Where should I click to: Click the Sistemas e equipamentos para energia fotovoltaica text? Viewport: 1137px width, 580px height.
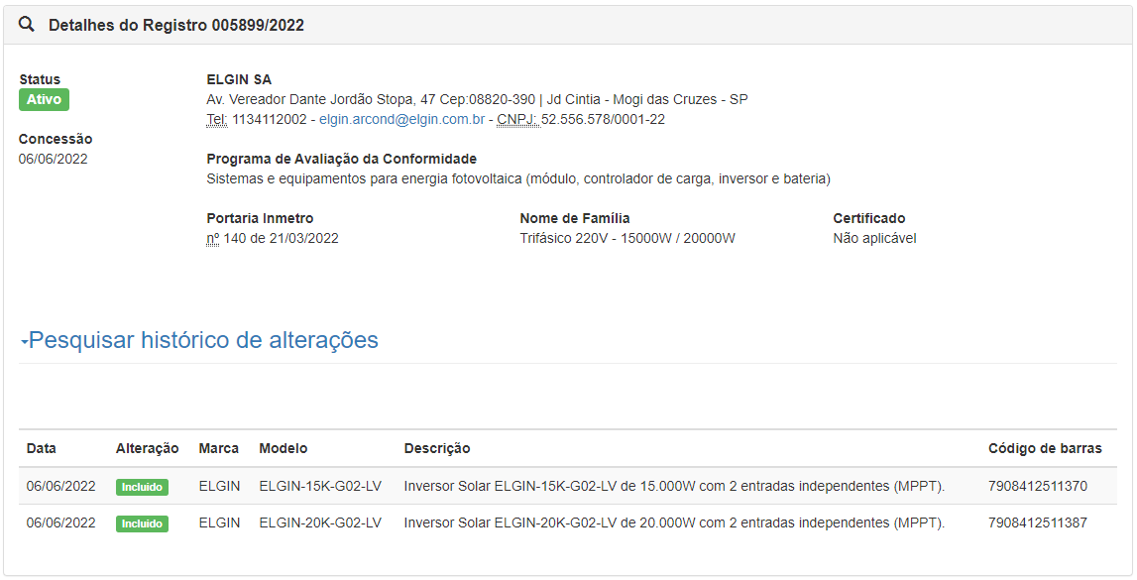(518, 179)
